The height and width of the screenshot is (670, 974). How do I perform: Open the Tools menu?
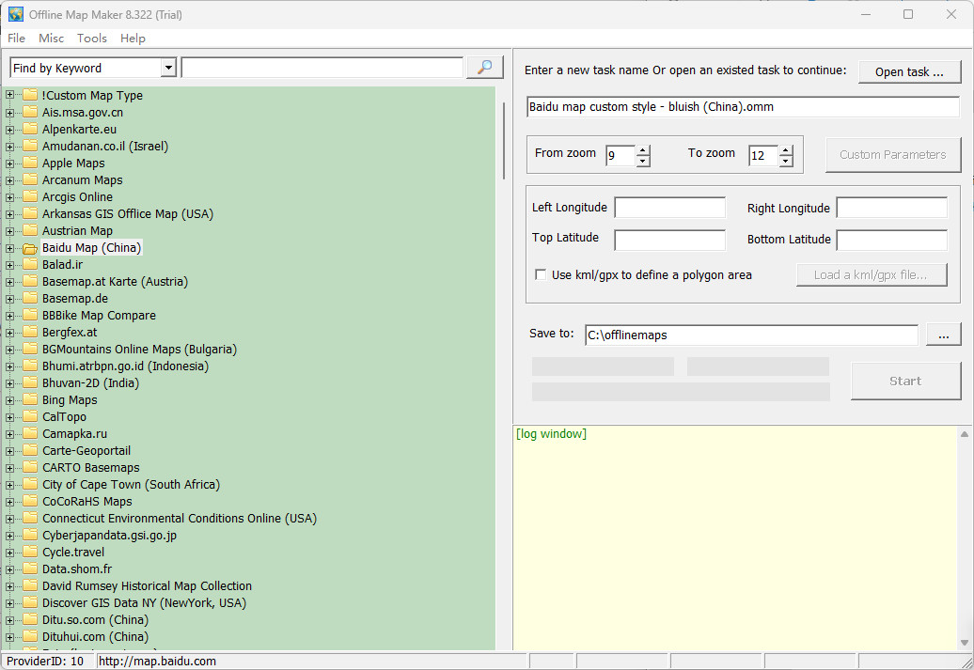click(x=92, y=38)
